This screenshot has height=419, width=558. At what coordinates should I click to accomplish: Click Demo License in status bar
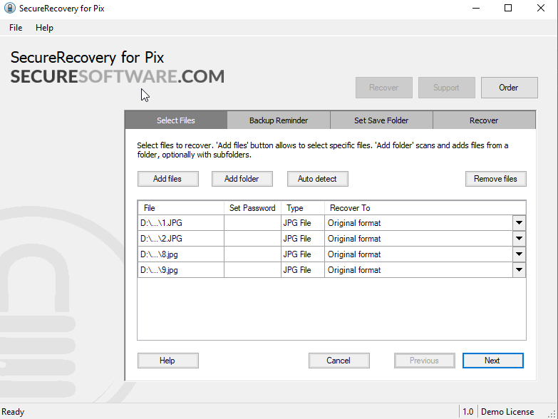[x=507, y=412]
